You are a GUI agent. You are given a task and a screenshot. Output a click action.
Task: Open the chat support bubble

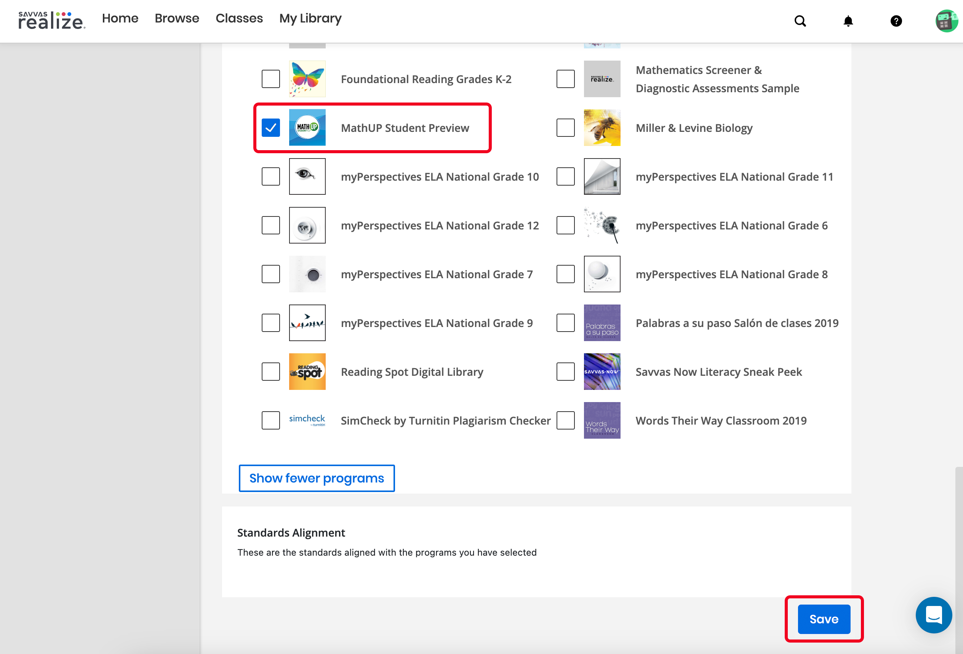pos(934,615)
